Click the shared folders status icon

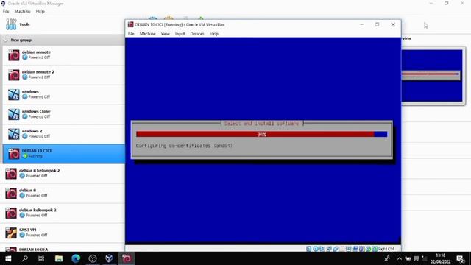click(x=342, y=249)
